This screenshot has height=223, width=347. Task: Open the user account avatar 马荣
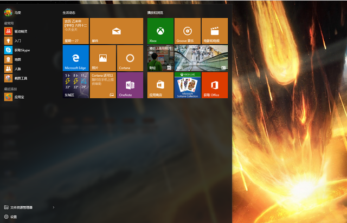pos(8,12)
